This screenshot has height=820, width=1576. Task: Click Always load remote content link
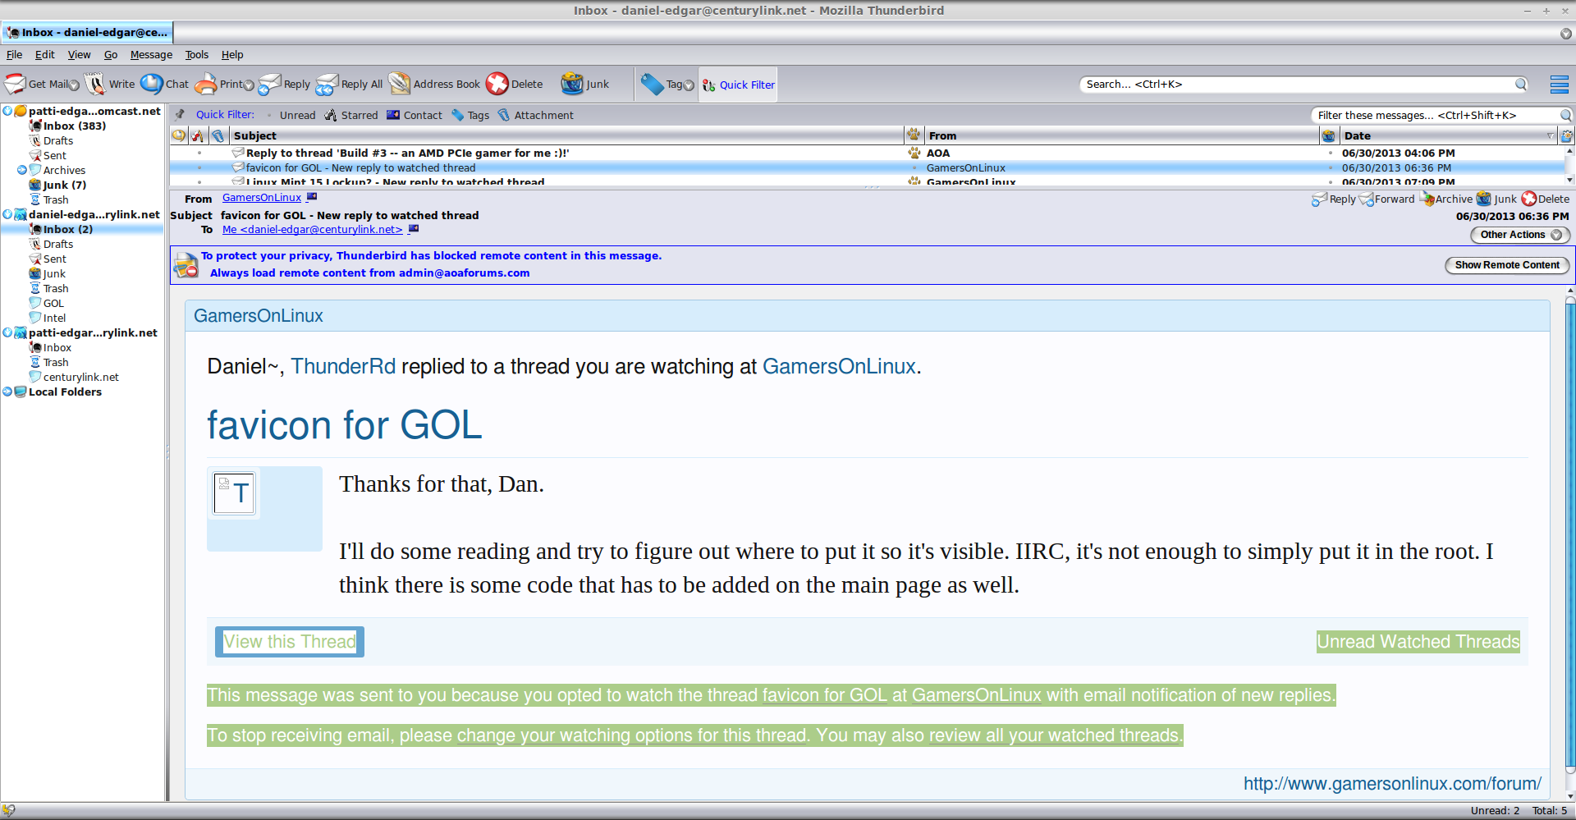coord(369,273)
